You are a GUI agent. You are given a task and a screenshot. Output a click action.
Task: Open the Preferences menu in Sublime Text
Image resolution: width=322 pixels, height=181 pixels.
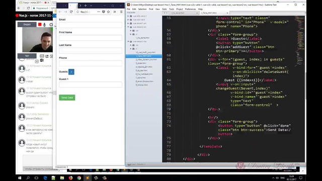190,9
